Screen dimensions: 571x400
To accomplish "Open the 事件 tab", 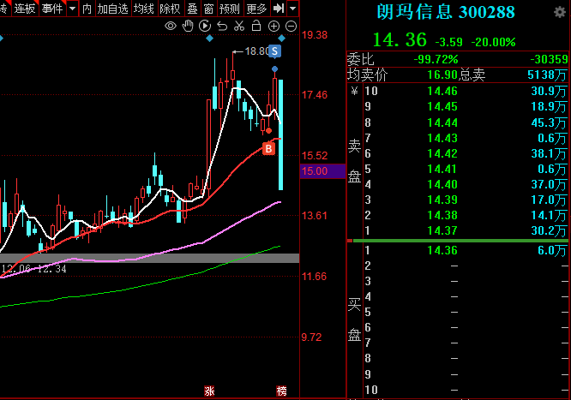I will (x=51, y=9).
